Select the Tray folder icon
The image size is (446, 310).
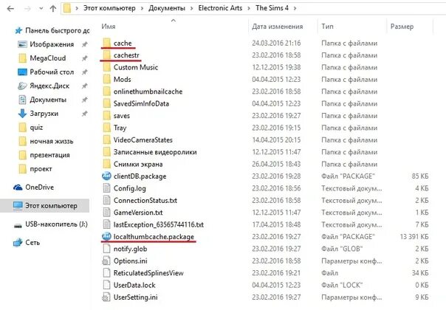(x=106, y=128)
